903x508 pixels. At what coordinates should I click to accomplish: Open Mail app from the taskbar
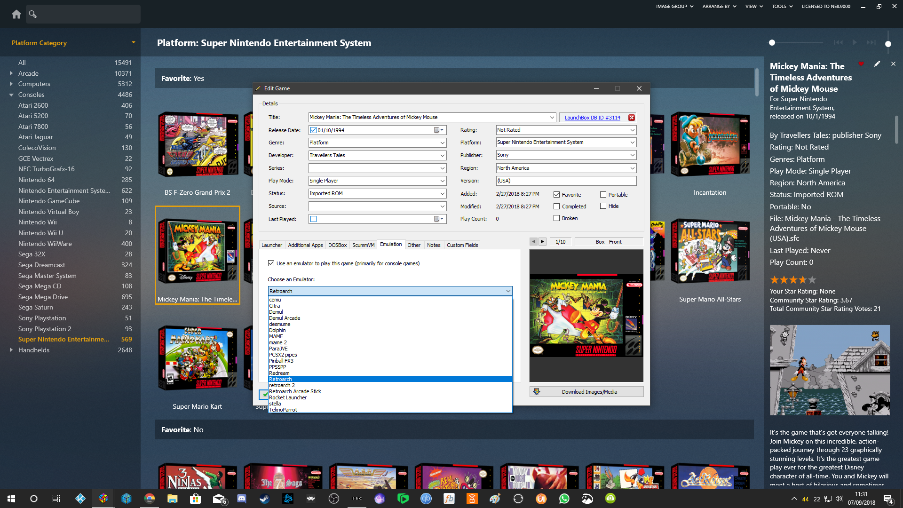pyautogui.click(x=219, y=499)
